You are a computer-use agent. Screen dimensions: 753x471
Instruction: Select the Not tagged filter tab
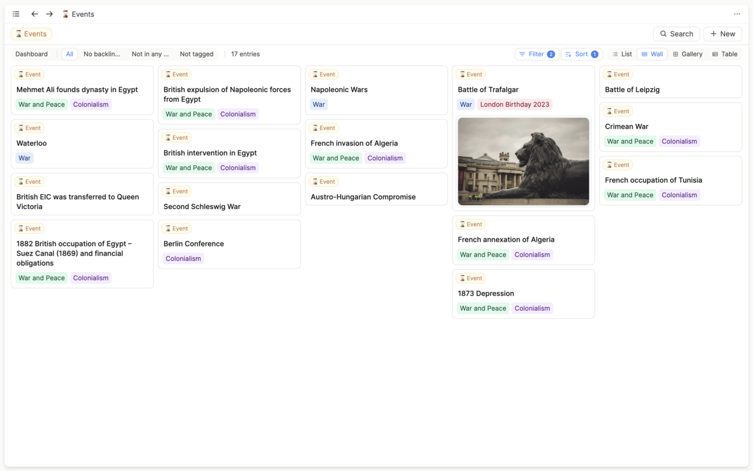click(x=196, y=54)
